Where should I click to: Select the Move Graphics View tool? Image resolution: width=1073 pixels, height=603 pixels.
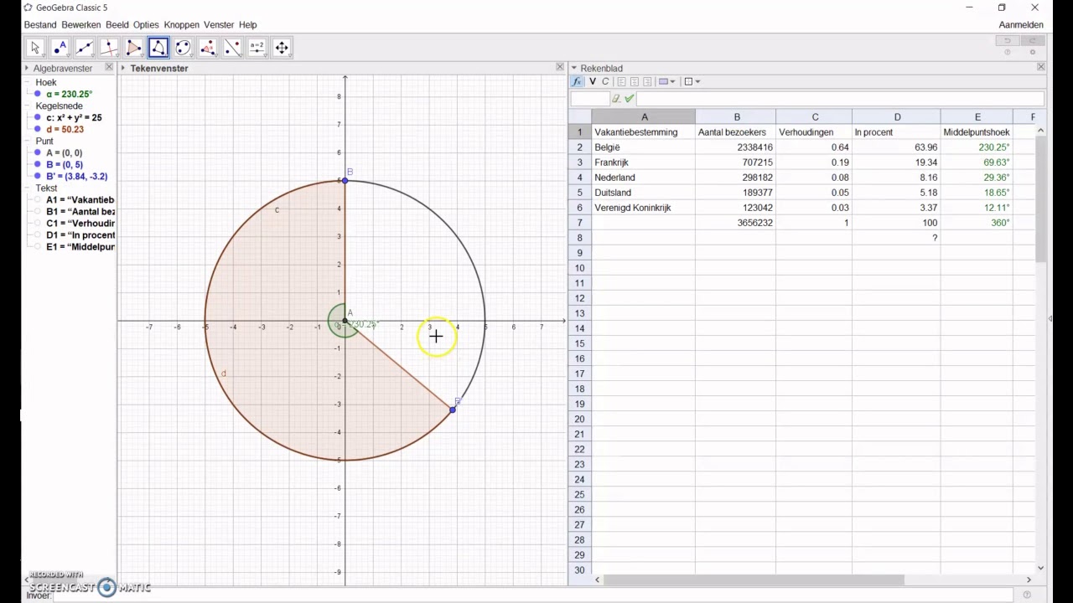pyautogui.click(x=282, y=48)
